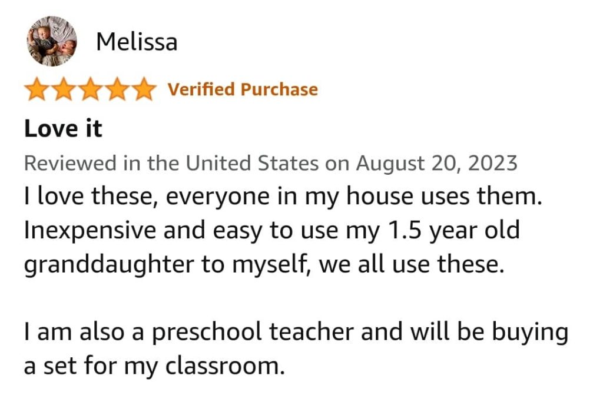Viewport: 603px width, 402px height.
Task: Click the Verified Purchase label
Action: pyautogui.click(x=243, y=89)
